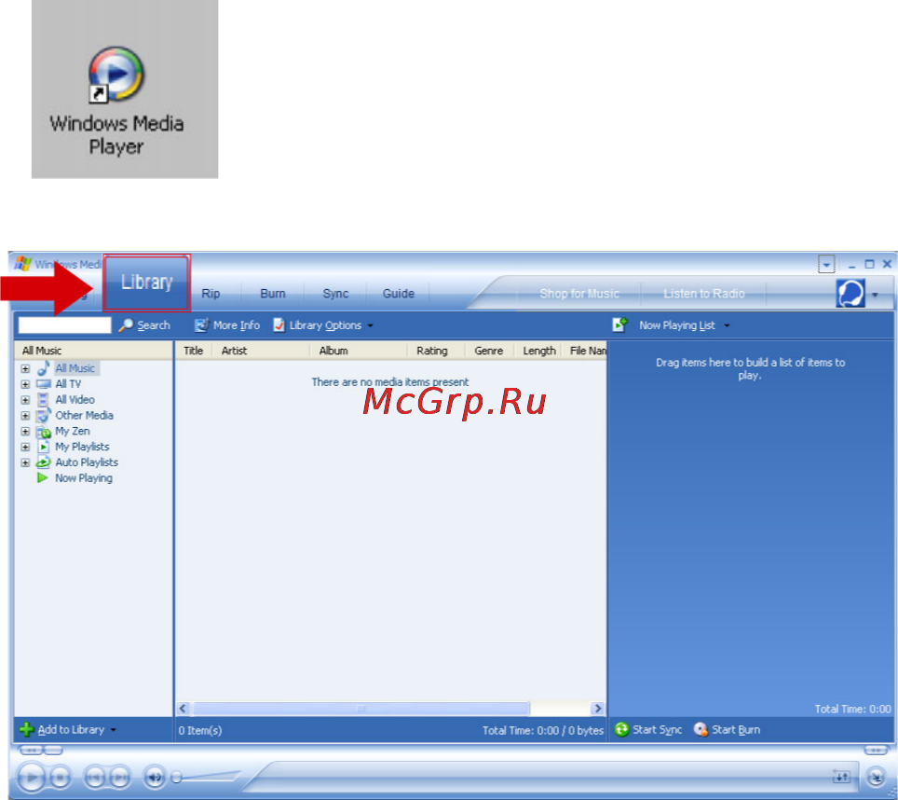898x800 pixels.
Task: Click the Start Burn button
Action: tap(728, 729)
